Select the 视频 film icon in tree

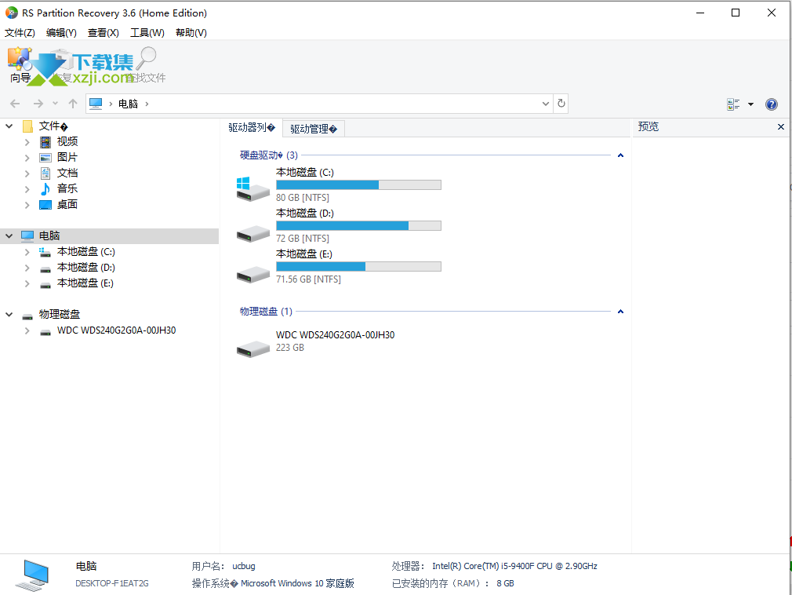pos(45,142)
